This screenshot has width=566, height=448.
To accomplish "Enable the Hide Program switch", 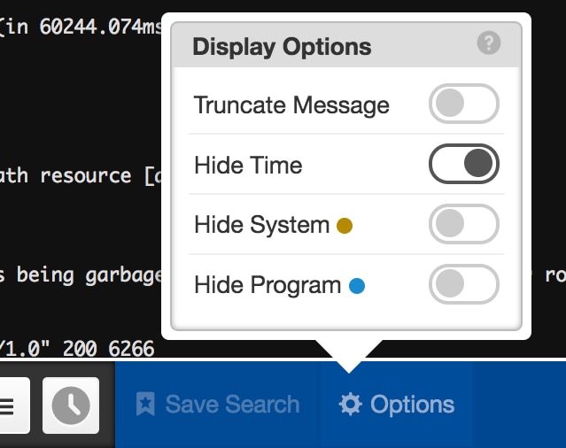I will coord(464,284).
